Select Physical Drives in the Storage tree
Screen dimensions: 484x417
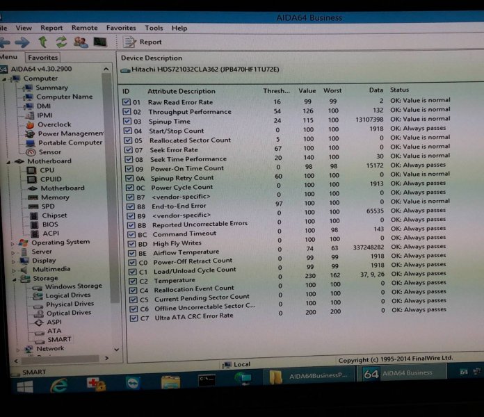tap(70, 304)
